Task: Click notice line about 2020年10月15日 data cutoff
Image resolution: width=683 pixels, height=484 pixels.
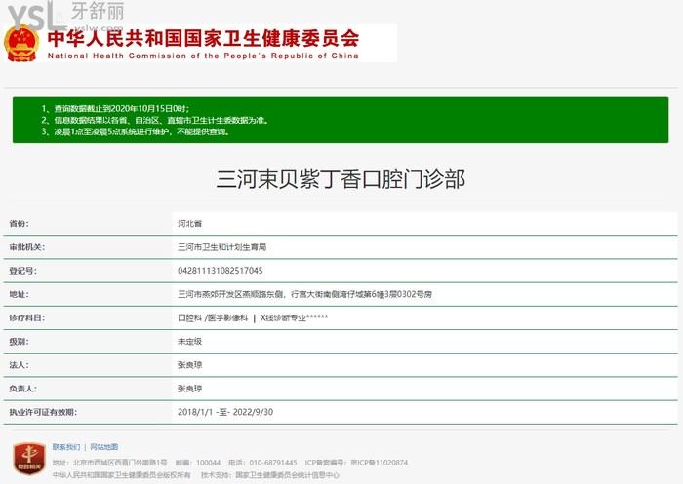Action: [116, 108]
